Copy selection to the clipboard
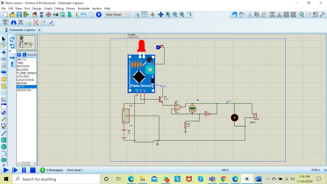Screen dimensions: 327x184 tap(257, 15)
